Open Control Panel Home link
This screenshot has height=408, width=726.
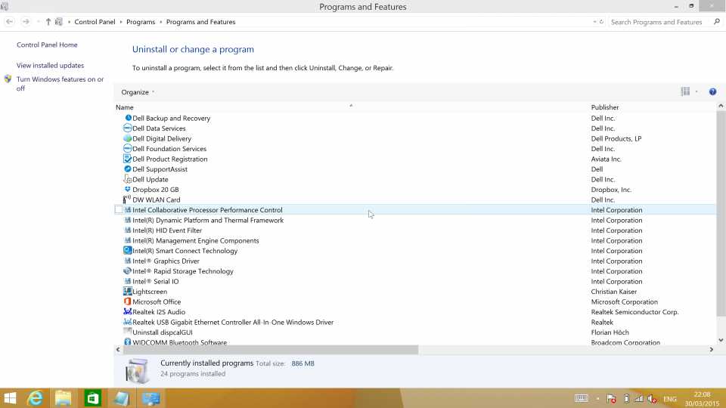[x=47, y=45]
